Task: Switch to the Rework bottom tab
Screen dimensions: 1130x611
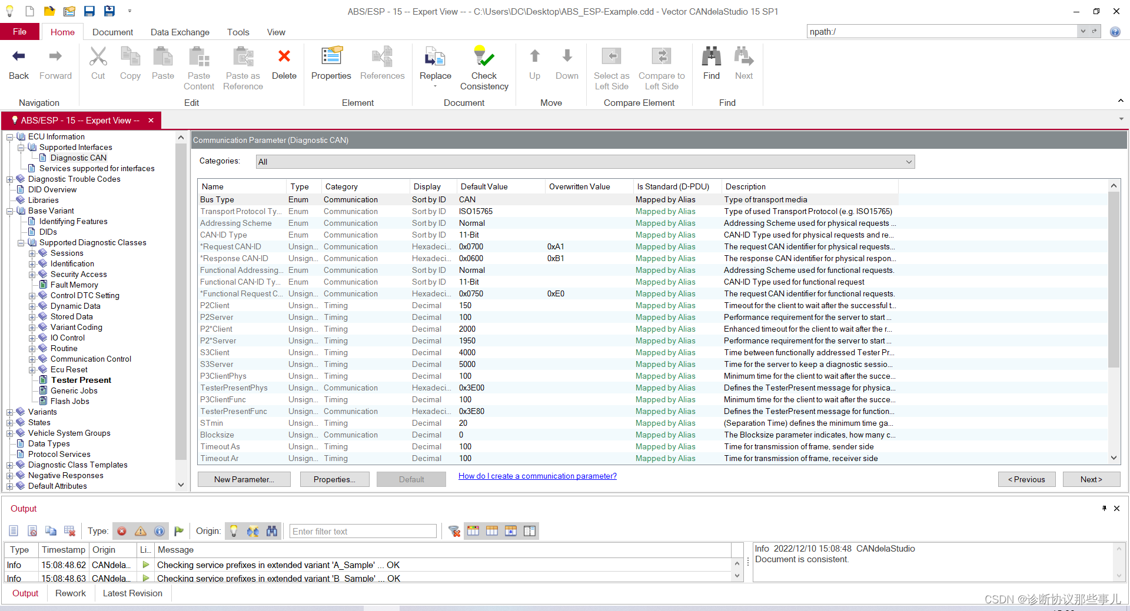Action: pos(71,593)
